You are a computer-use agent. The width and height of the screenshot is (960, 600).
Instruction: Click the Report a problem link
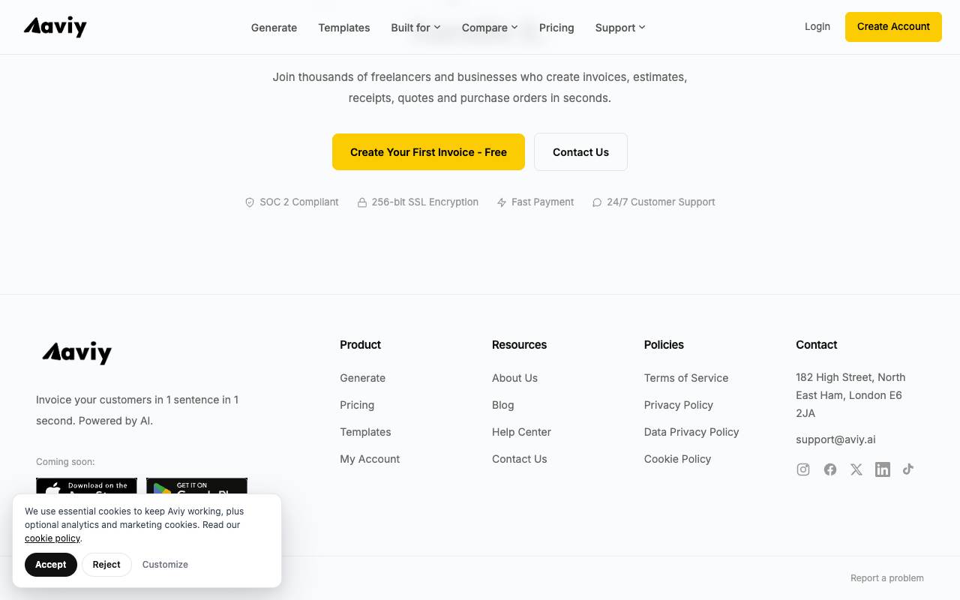(x=887, y=578)
